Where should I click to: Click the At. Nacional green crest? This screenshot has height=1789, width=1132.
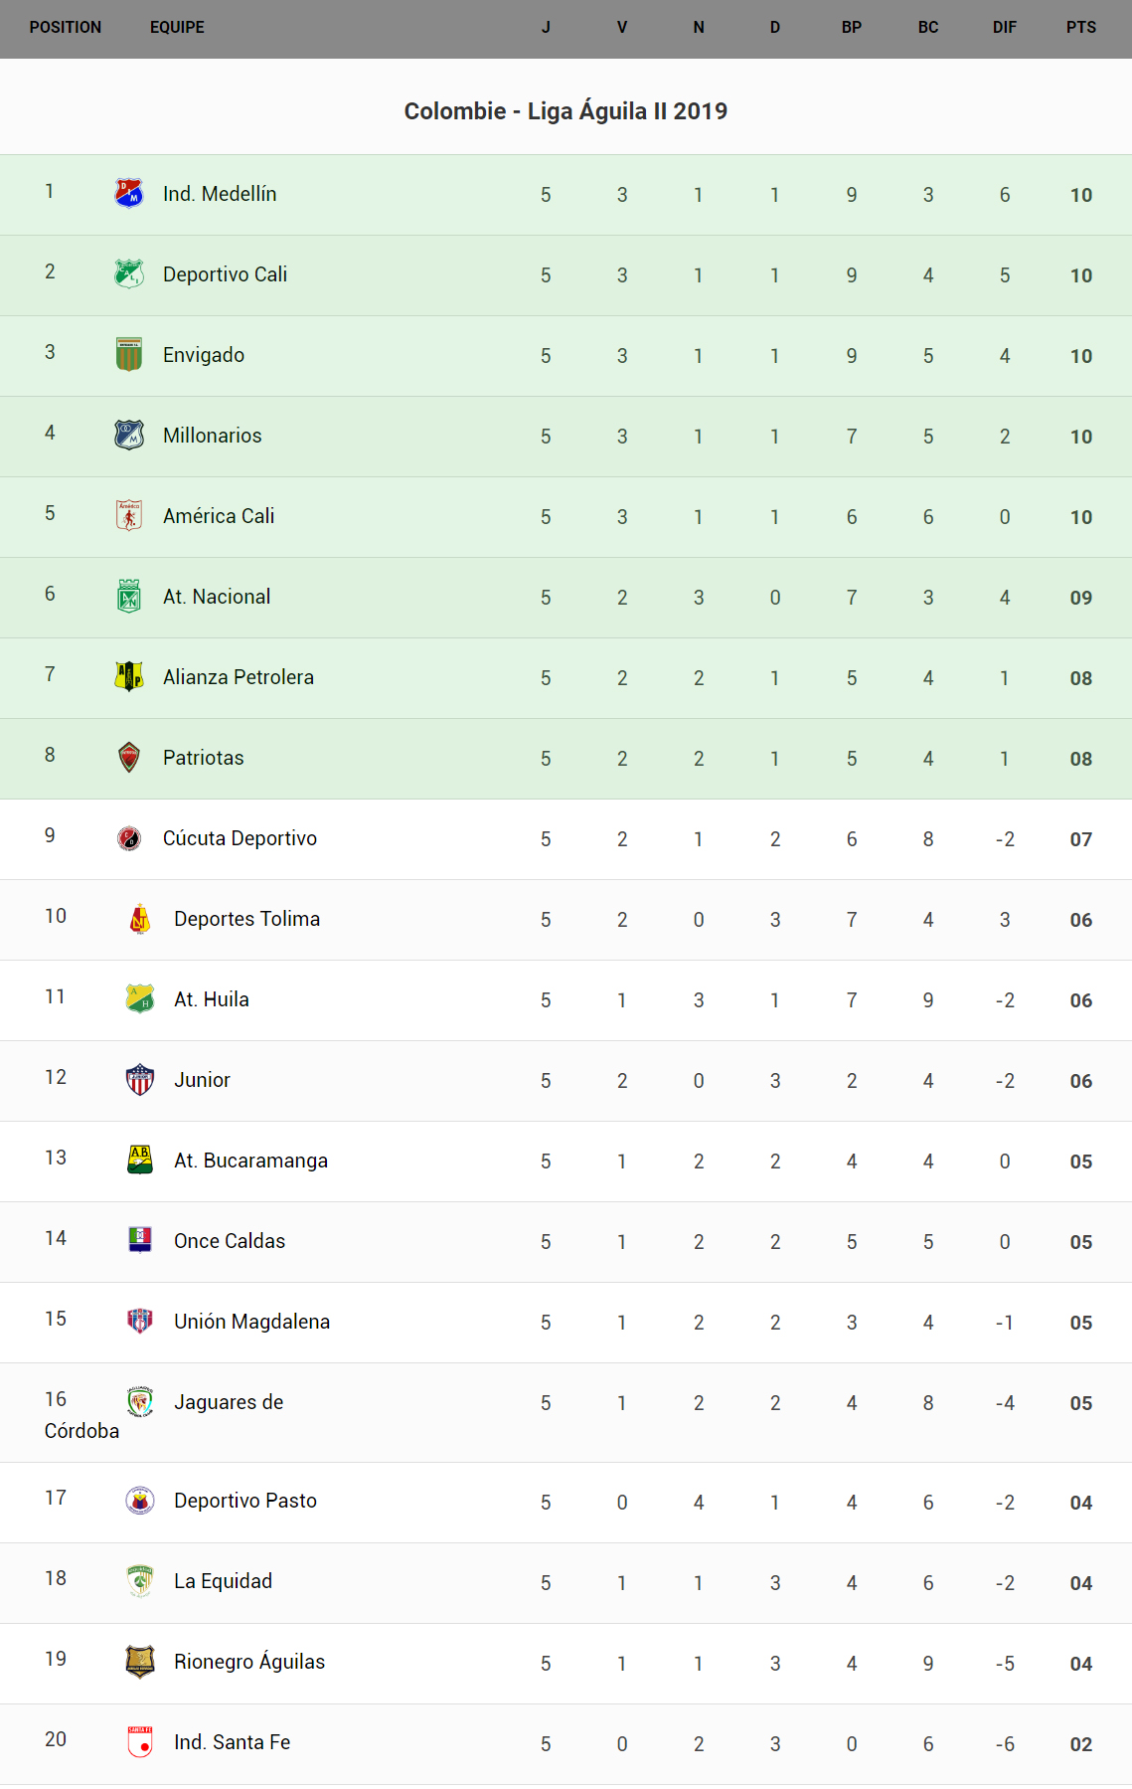(x=129, y=596)
